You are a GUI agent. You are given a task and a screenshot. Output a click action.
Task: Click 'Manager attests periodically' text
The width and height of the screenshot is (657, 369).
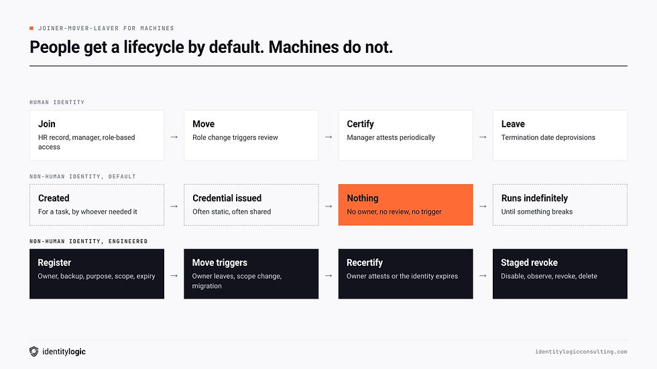coord(391,138)
